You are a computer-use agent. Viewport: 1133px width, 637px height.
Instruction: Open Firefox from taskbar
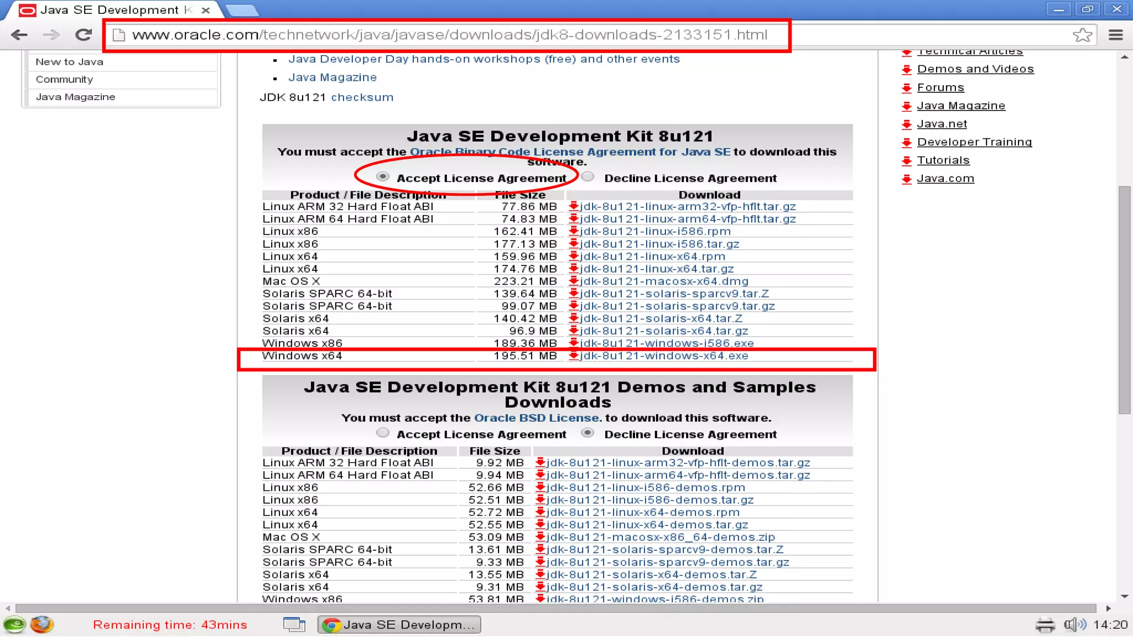41,625
